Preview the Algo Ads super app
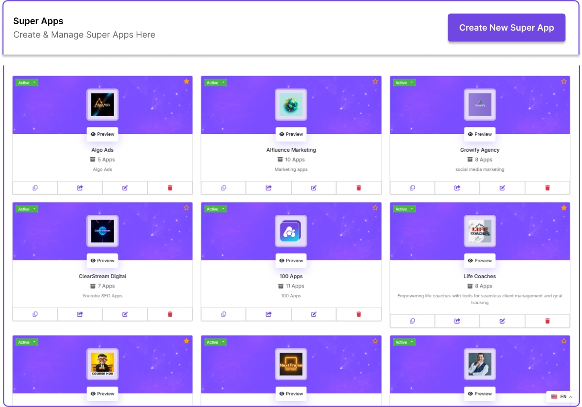This screenshot has width=582, height=407. coord(103,134)
